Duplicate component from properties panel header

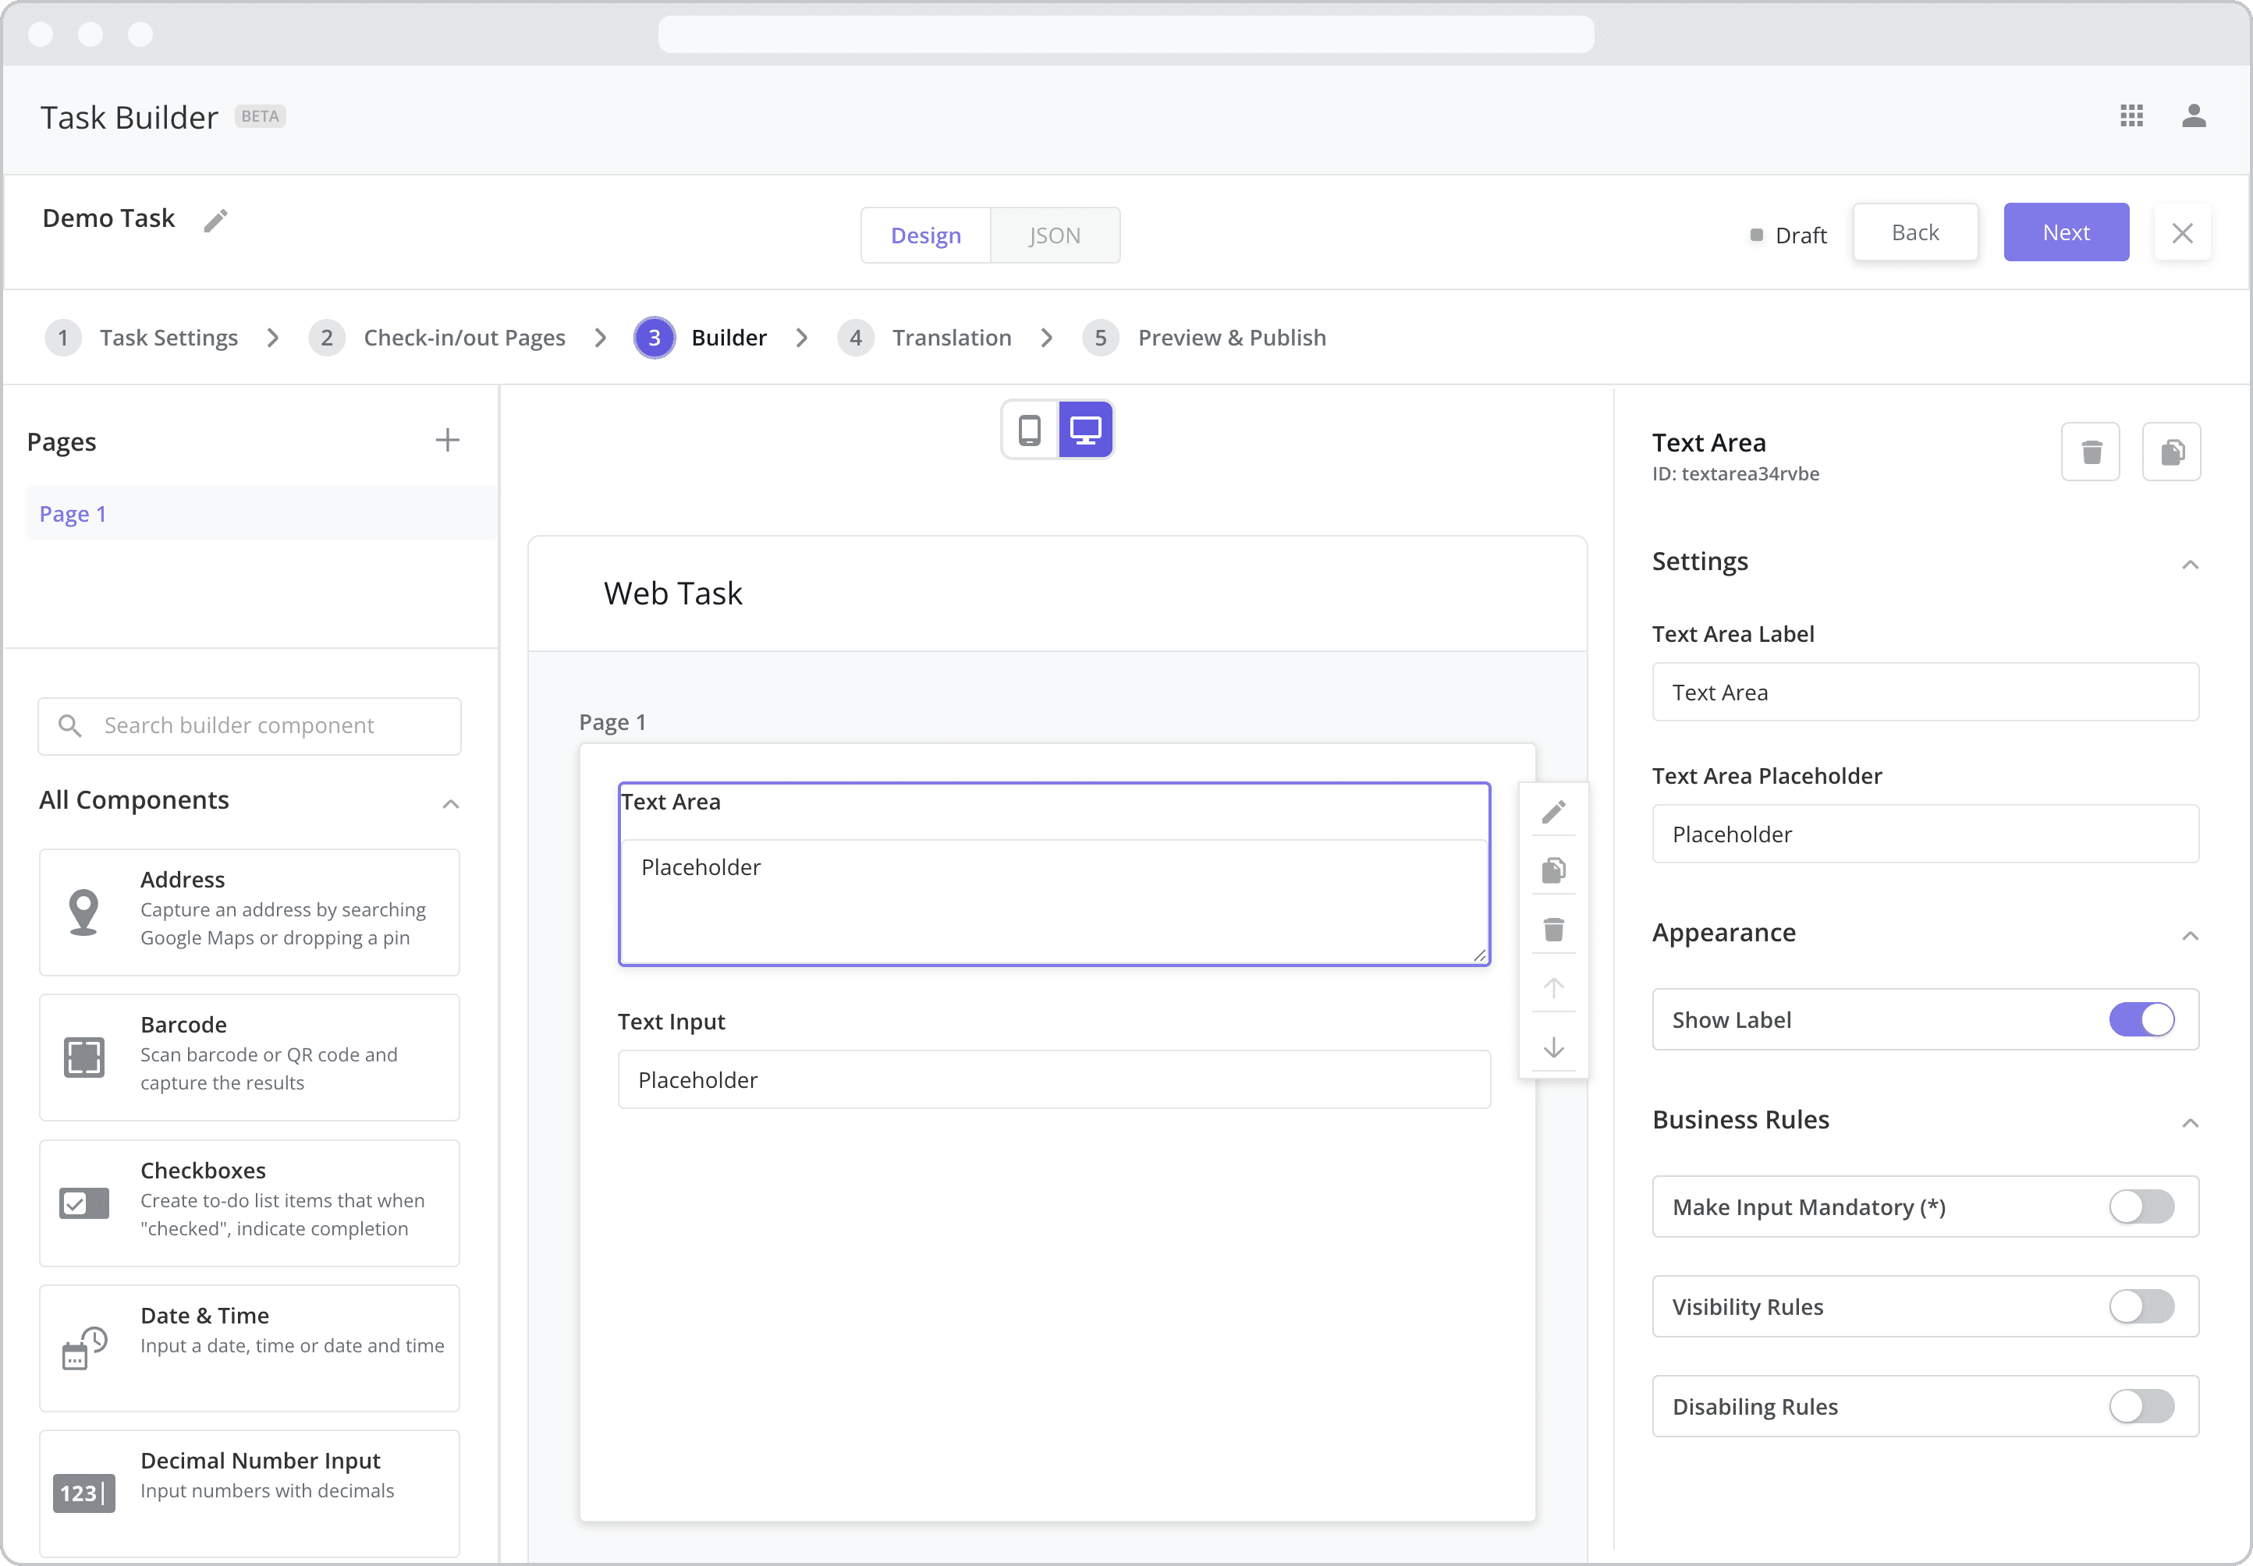2172,452
